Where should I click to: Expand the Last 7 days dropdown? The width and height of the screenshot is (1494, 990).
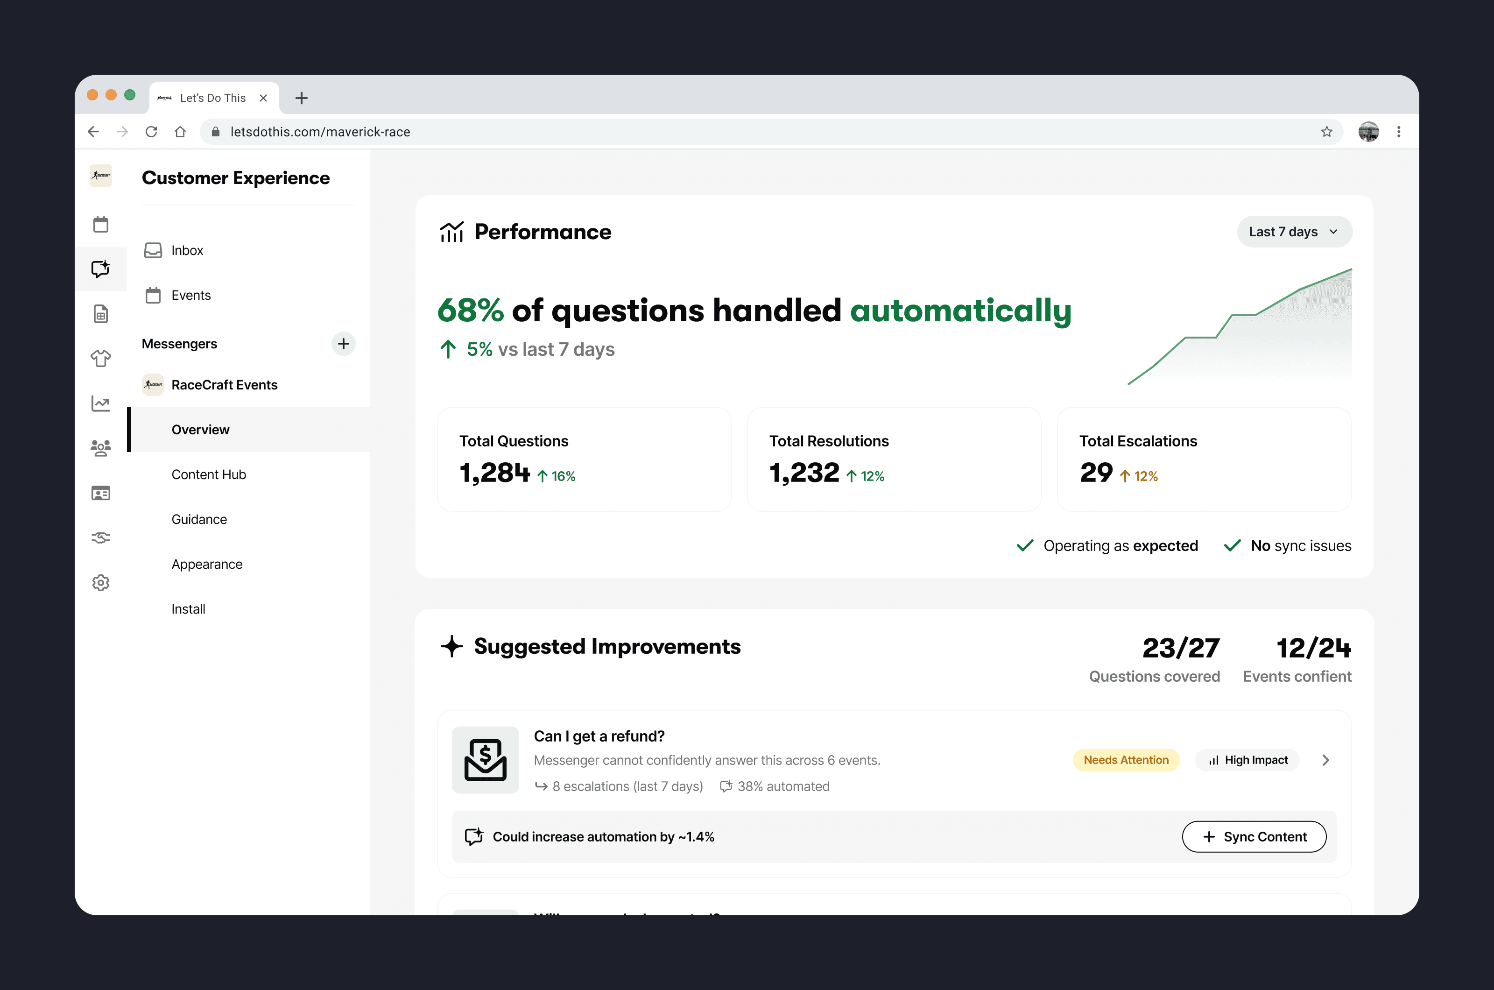(1294, 232)
